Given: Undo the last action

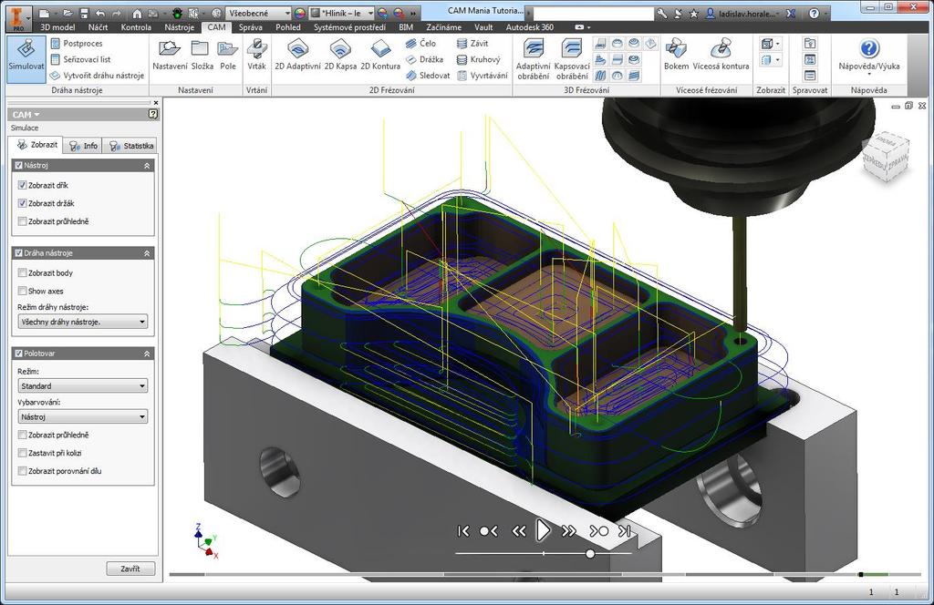Looking at the screenshot, I should [x=99, y=13].
